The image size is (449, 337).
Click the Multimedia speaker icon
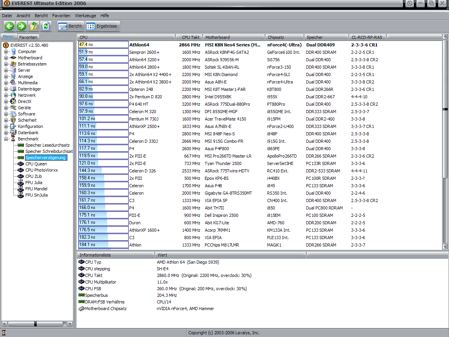pos(13,83)
